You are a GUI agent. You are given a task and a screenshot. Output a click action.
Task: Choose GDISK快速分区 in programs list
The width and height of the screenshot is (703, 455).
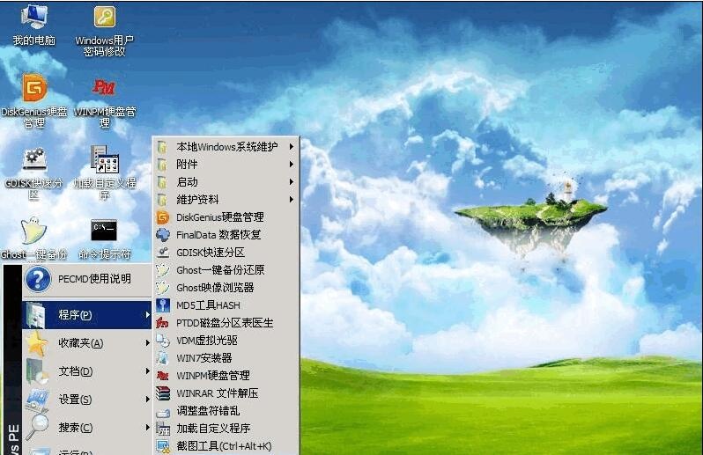tap(226, 253)
